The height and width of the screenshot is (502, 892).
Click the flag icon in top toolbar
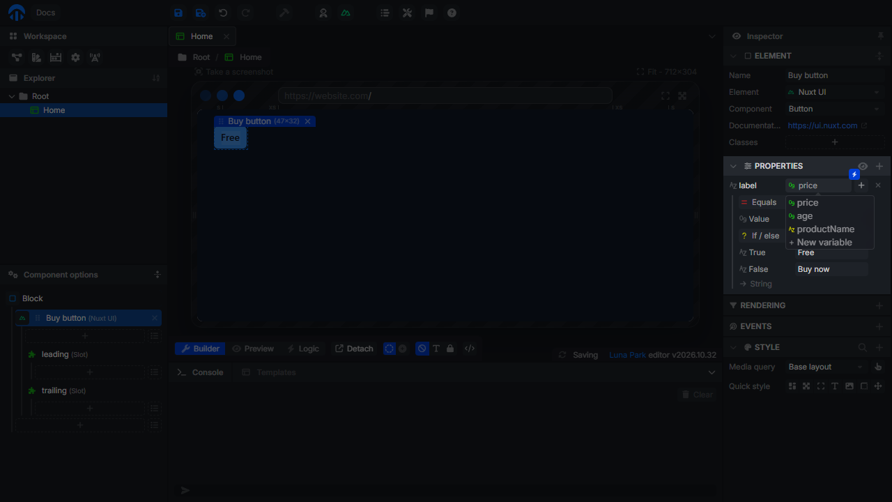point(429,13)
